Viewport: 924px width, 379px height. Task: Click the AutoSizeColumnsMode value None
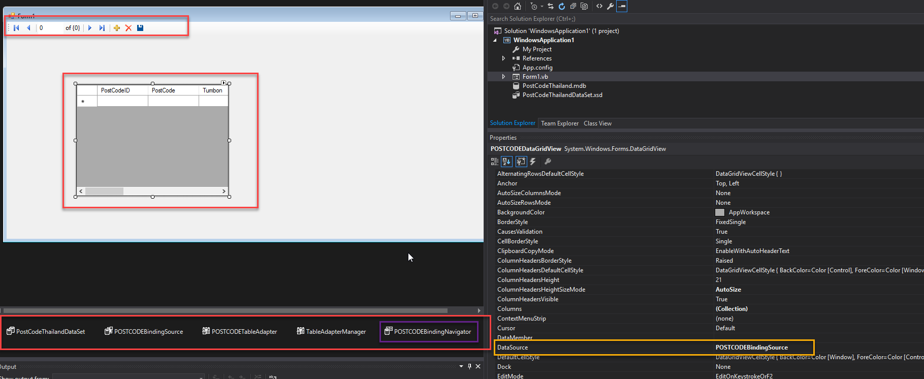point(723,193)
